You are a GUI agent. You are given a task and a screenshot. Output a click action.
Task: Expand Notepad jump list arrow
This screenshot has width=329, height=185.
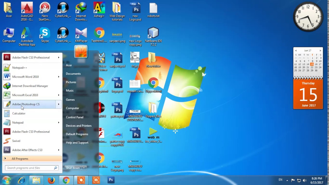coord(59,123)
